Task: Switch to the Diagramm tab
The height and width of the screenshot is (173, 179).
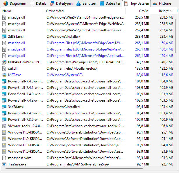Action: click(15, 3)
